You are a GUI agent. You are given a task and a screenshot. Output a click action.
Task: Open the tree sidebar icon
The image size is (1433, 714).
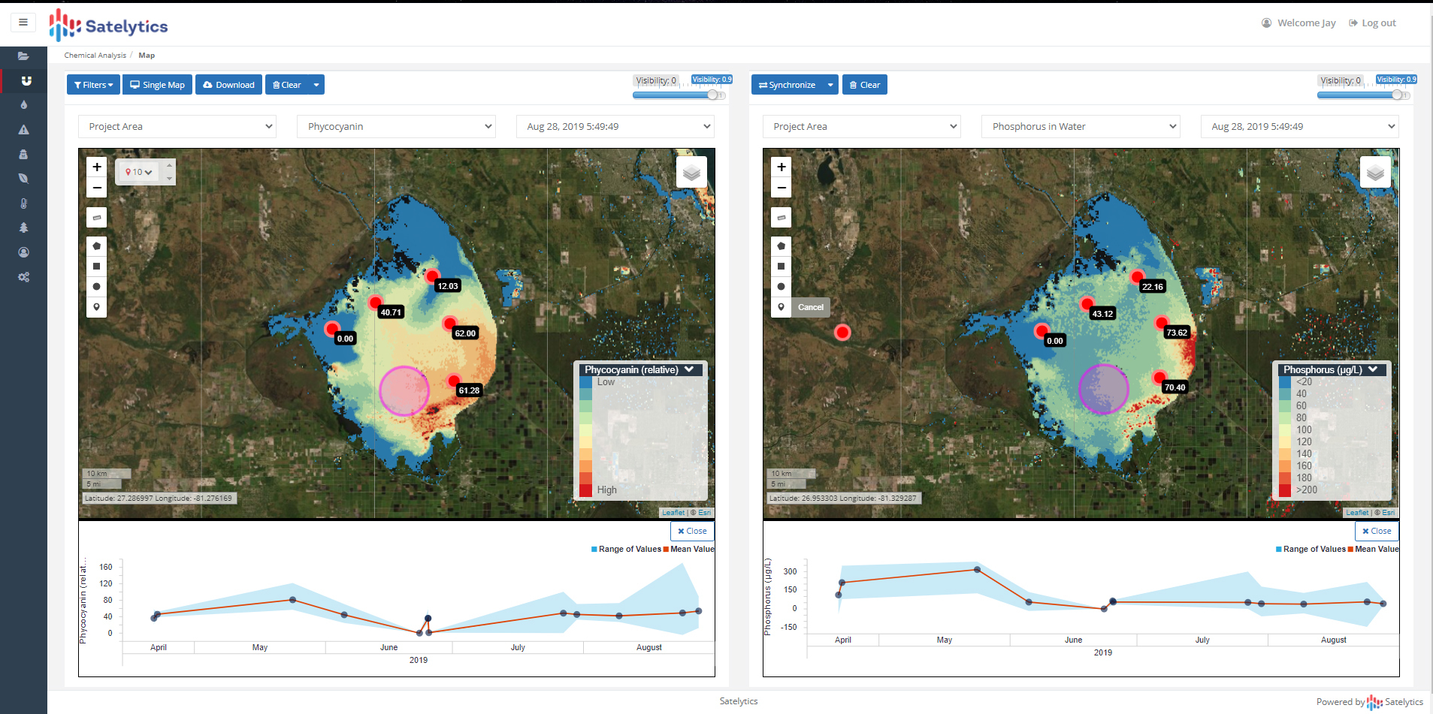[23, 227]
